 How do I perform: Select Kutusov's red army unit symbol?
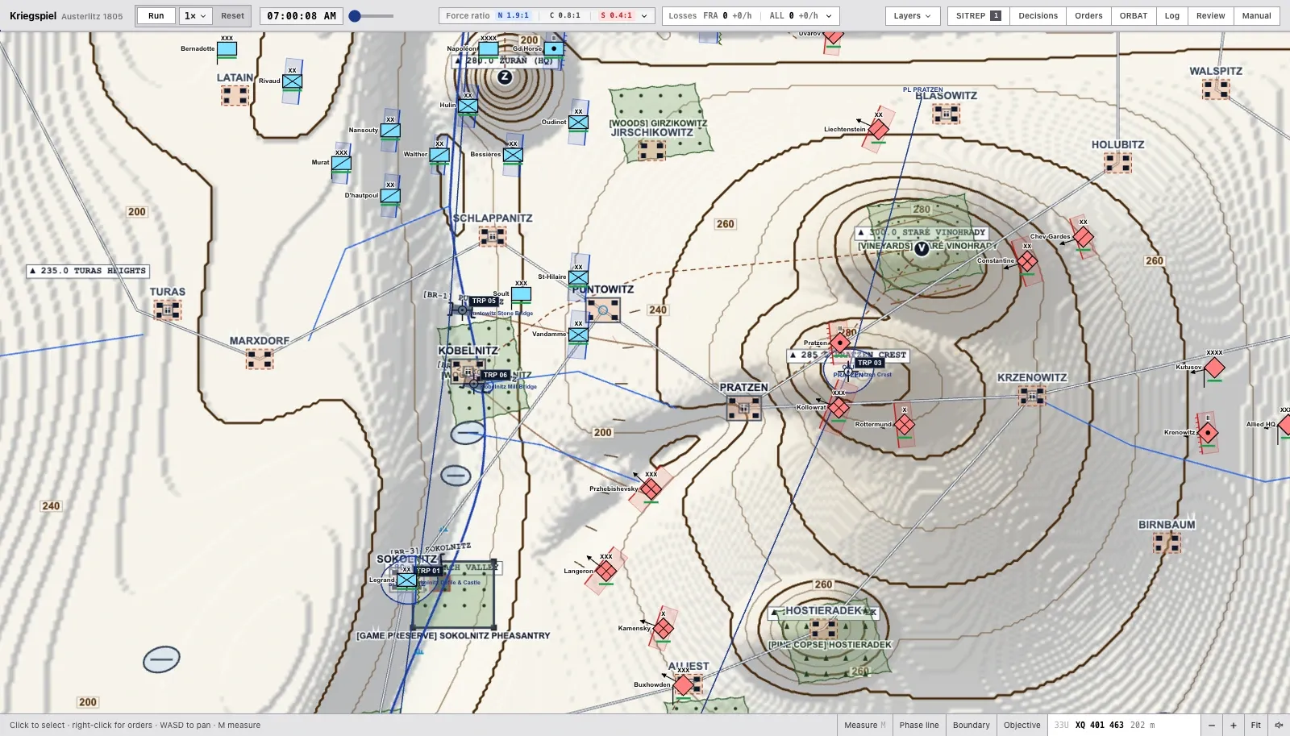(x=1214, y=368)
